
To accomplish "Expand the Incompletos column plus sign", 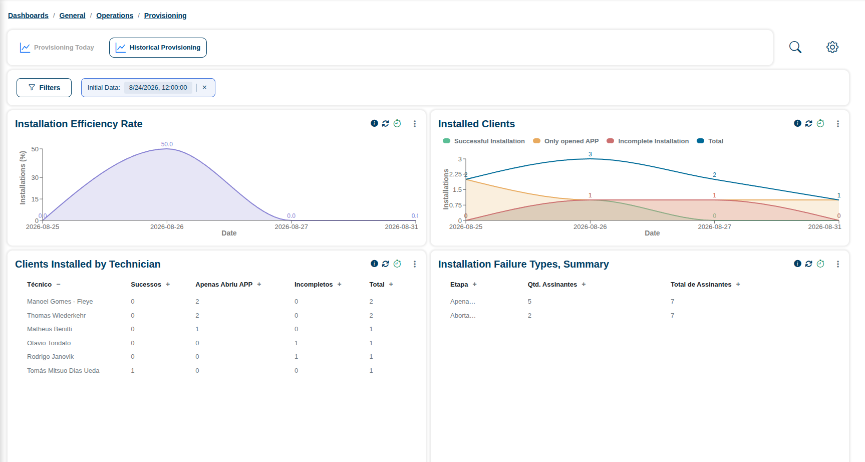I will [339, 284].
